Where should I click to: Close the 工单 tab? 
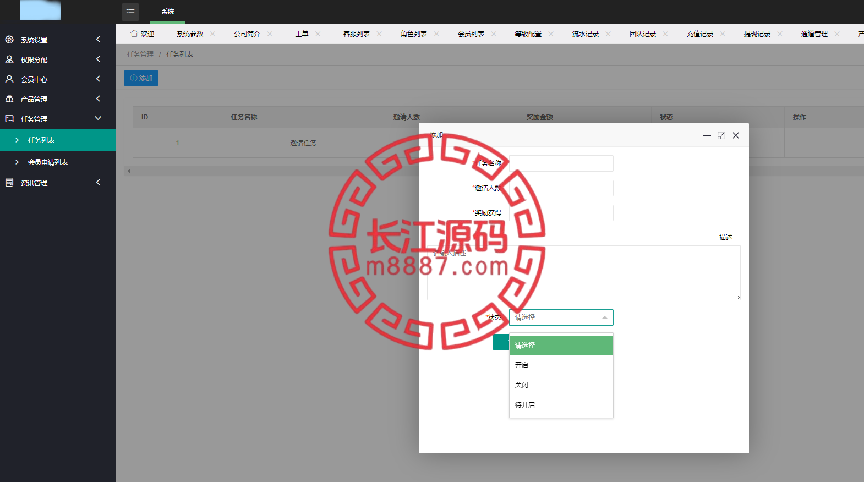[x=318, y=34]
